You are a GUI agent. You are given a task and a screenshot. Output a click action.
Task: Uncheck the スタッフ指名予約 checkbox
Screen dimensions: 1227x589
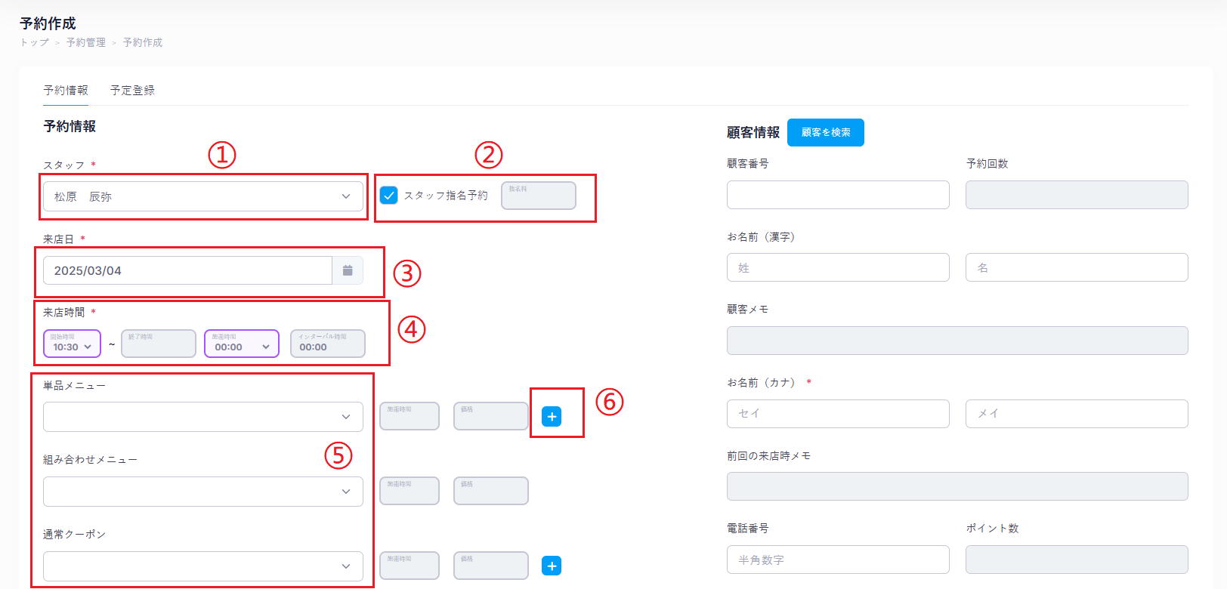click(x=388, y=196)
